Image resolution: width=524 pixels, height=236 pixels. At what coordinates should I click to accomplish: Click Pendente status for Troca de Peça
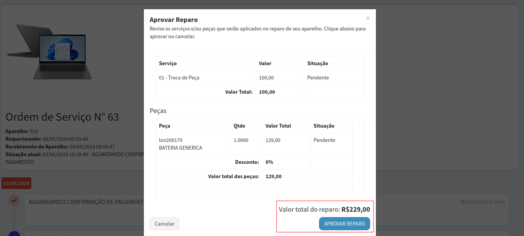pyautogui.click(x=318, y=78)
